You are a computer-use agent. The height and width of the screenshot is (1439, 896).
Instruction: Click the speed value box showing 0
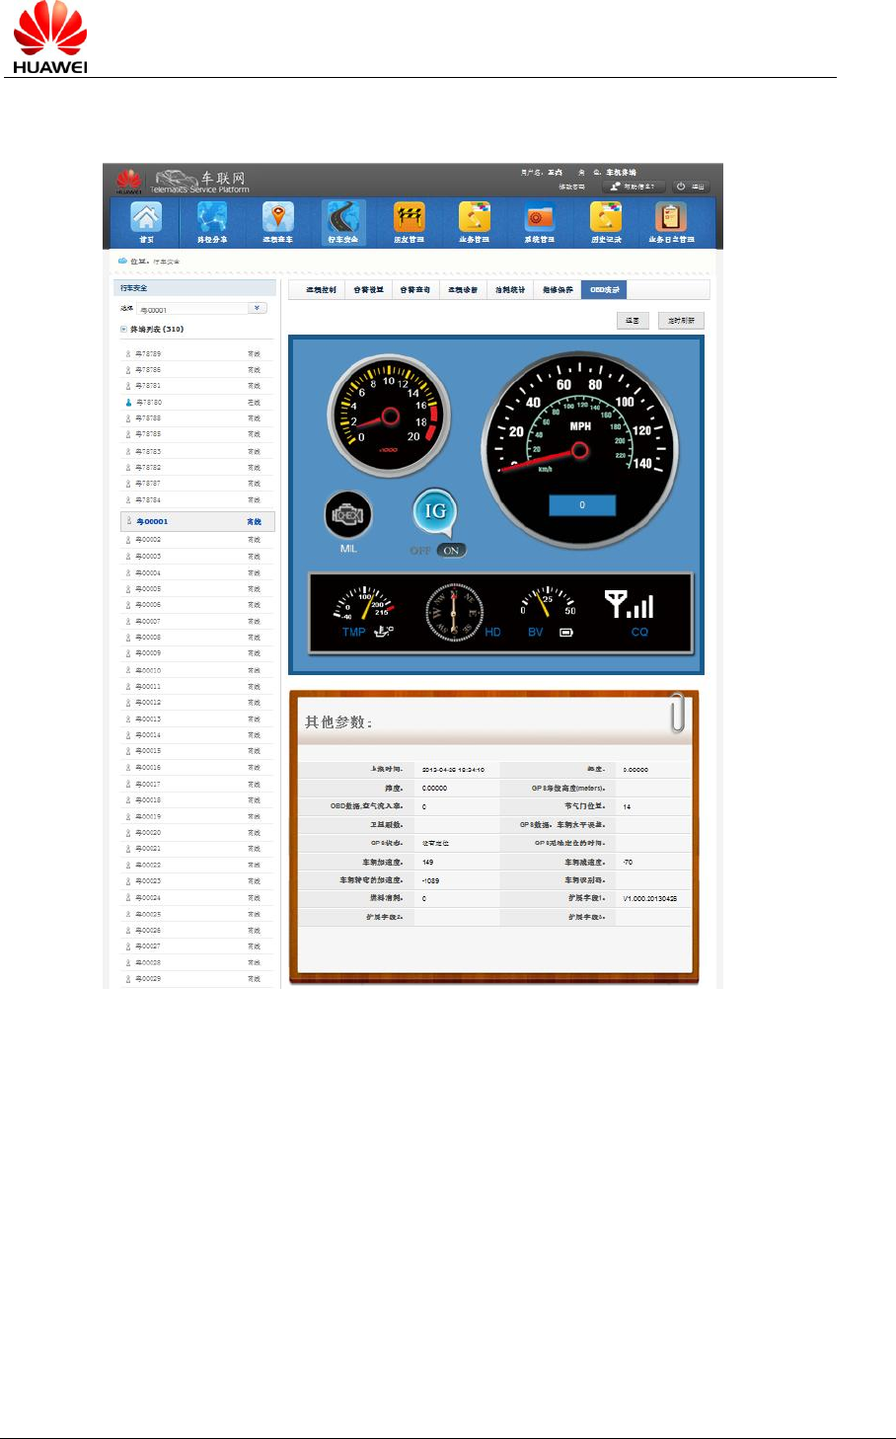[x=582, y=505]
